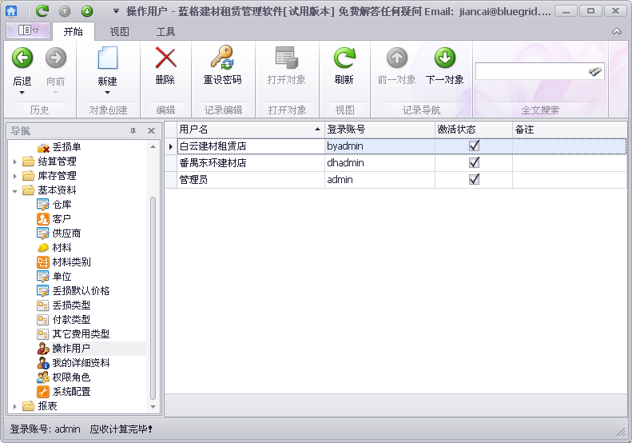Image resolution: width=632 pixels, height=443 pixels.
Task: Click navigation panel scroll up arrow
Action: 153,147
